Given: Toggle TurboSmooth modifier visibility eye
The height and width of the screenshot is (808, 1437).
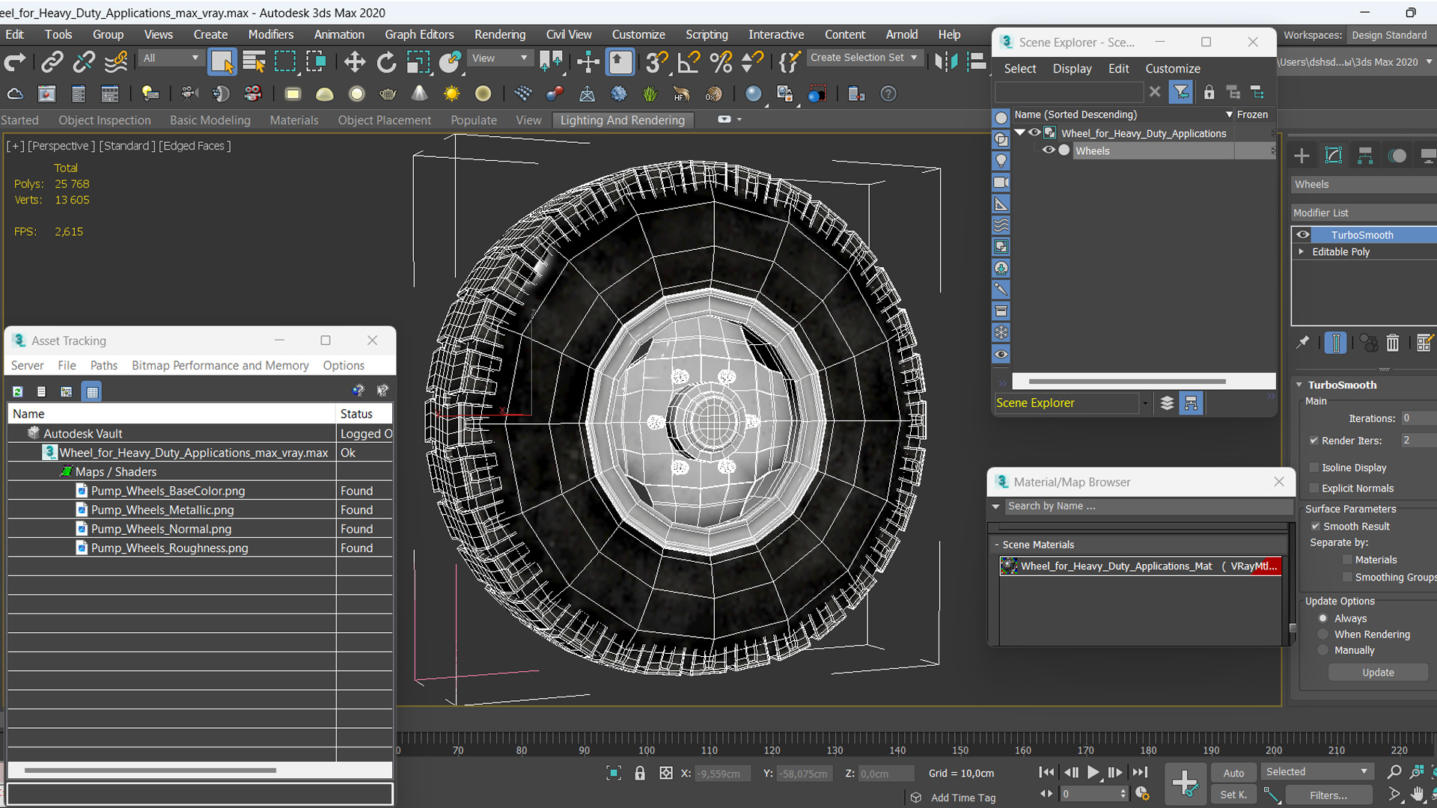Looking at the screenshot, I should click(x=1303, y=235).
